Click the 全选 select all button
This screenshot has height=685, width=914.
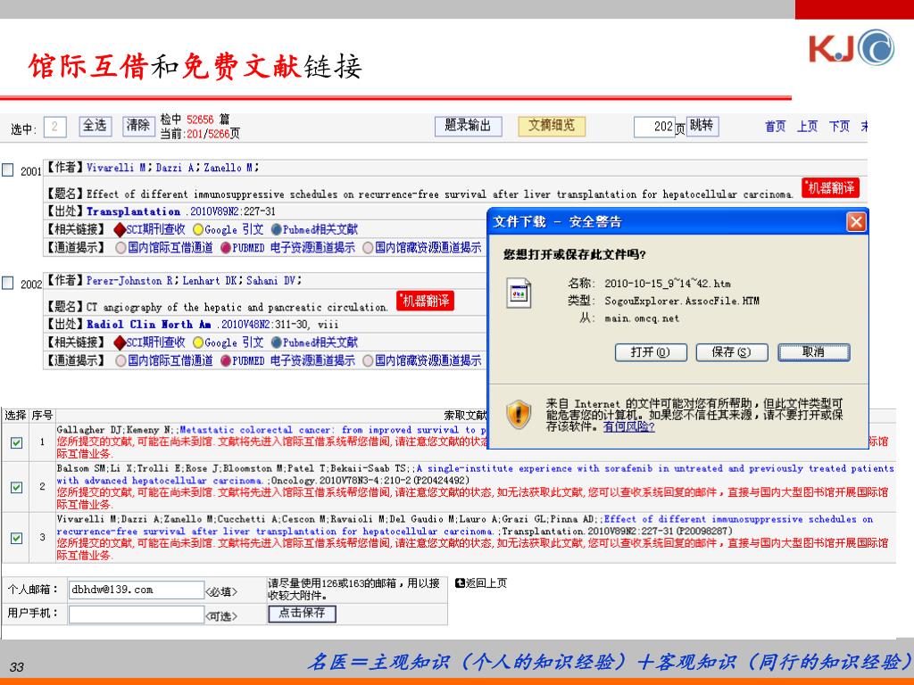(95, 126)
